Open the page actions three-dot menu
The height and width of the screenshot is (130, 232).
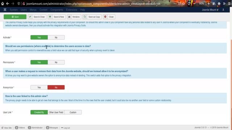pos(175,4)
